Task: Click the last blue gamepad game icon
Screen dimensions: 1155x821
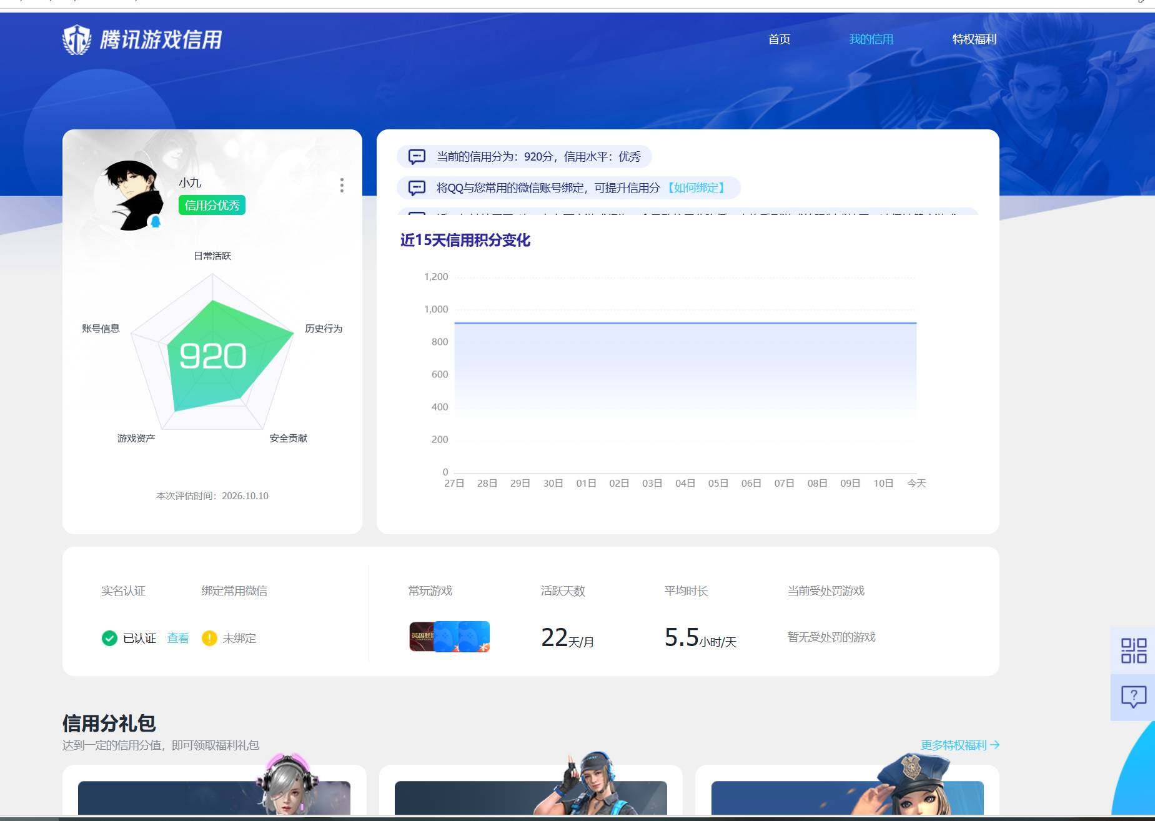Action: pyautogui.click(x=474, y=636)
